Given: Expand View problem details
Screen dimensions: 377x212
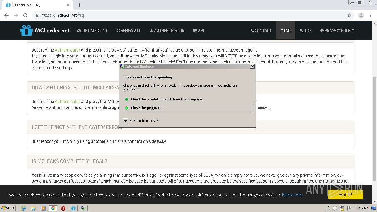Looking at the screenshot, I should 141,121.
